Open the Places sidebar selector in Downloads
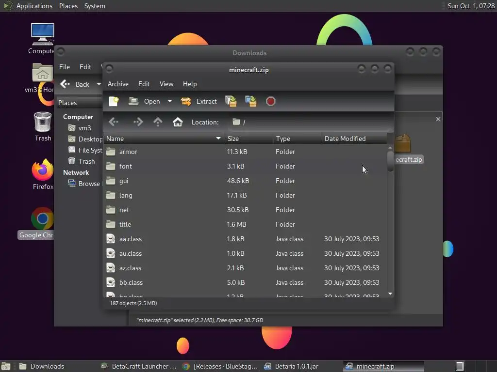 (x=79, y=103)
